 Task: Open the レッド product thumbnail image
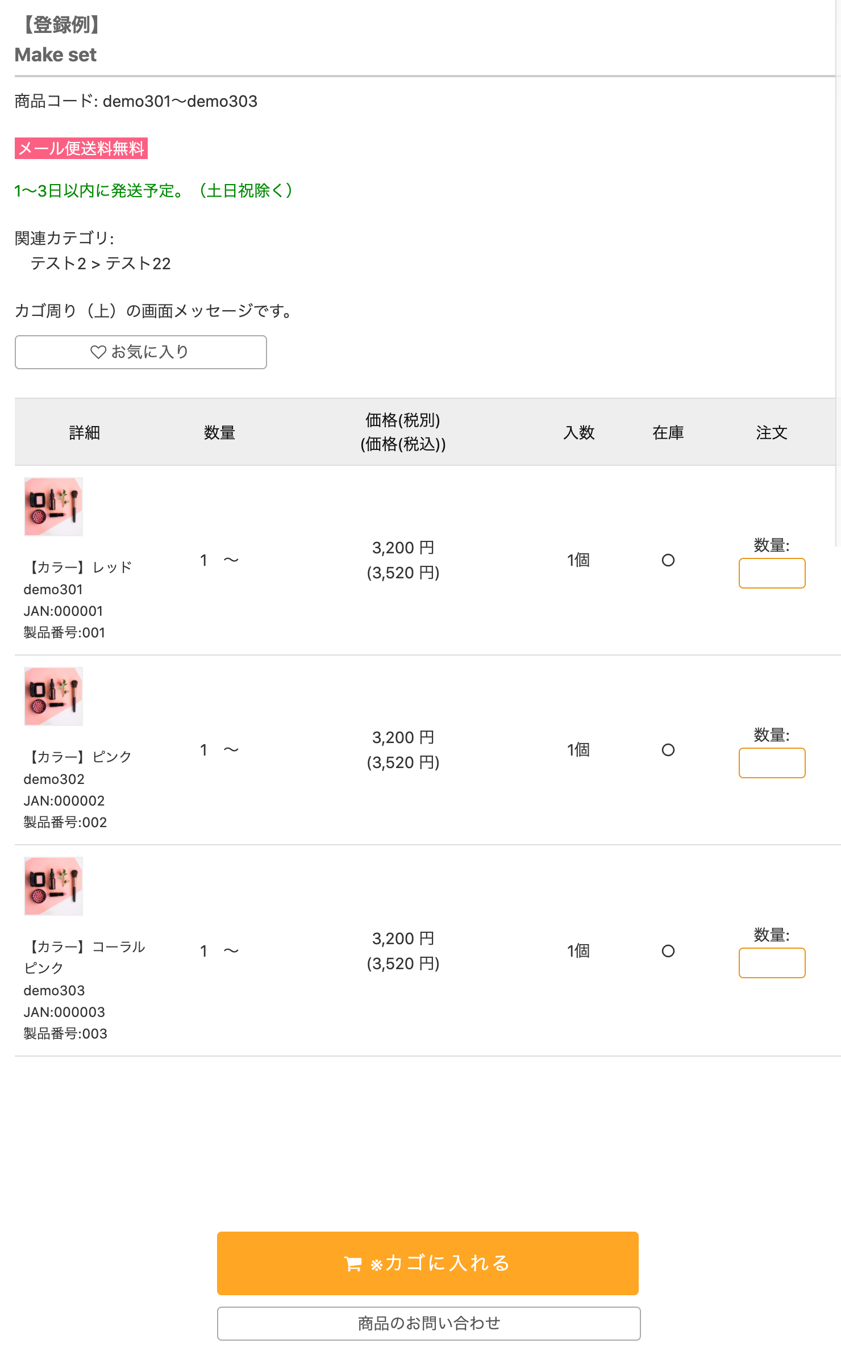[x=53, y=507]
